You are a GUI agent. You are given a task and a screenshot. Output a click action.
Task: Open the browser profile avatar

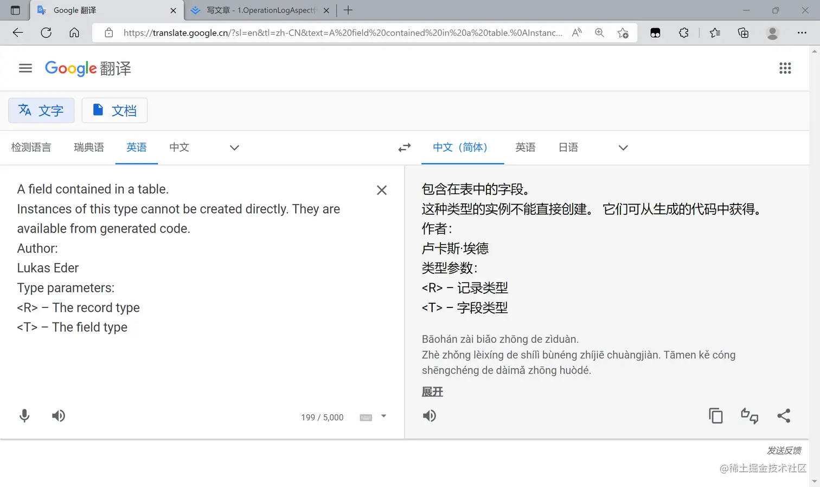point(773,33)
